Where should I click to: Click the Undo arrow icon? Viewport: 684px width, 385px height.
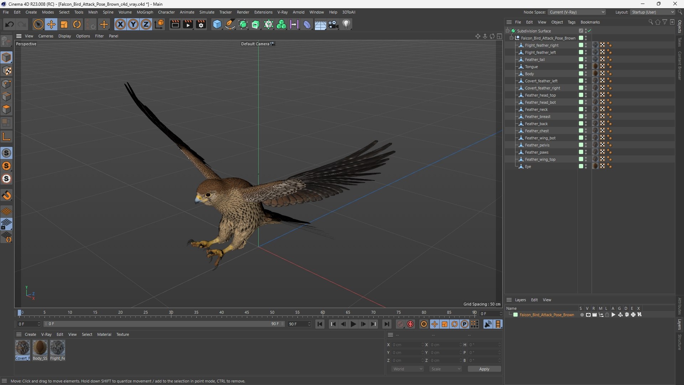click(10, 24)
